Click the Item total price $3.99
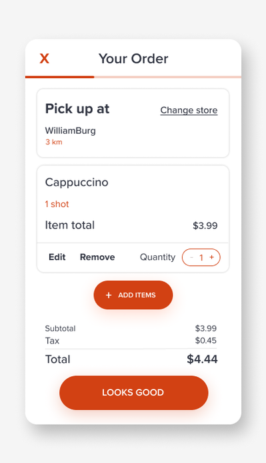The height and width of the screenshot is (463, 266). [x=205, y=226]
